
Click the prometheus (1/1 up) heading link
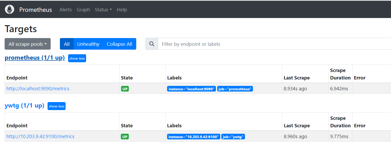(x=35, y=58)
